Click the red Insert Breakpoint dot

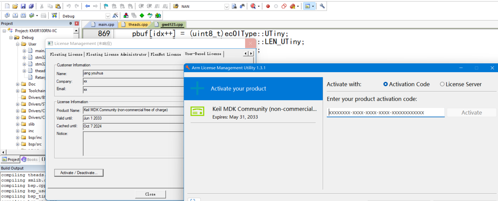(268, 6)
